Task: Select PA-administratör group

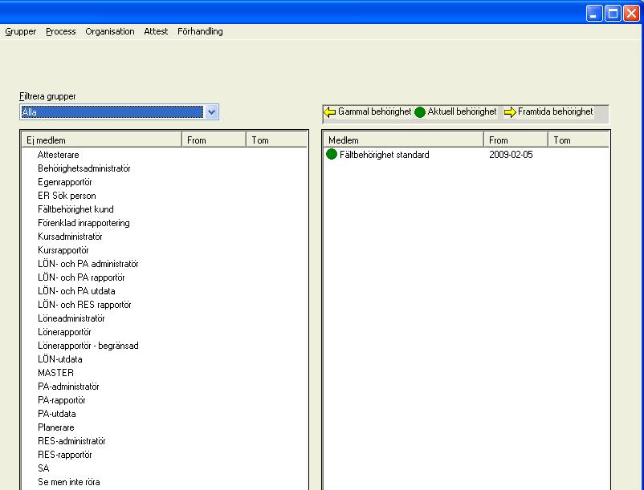Action: pos(68,387)
